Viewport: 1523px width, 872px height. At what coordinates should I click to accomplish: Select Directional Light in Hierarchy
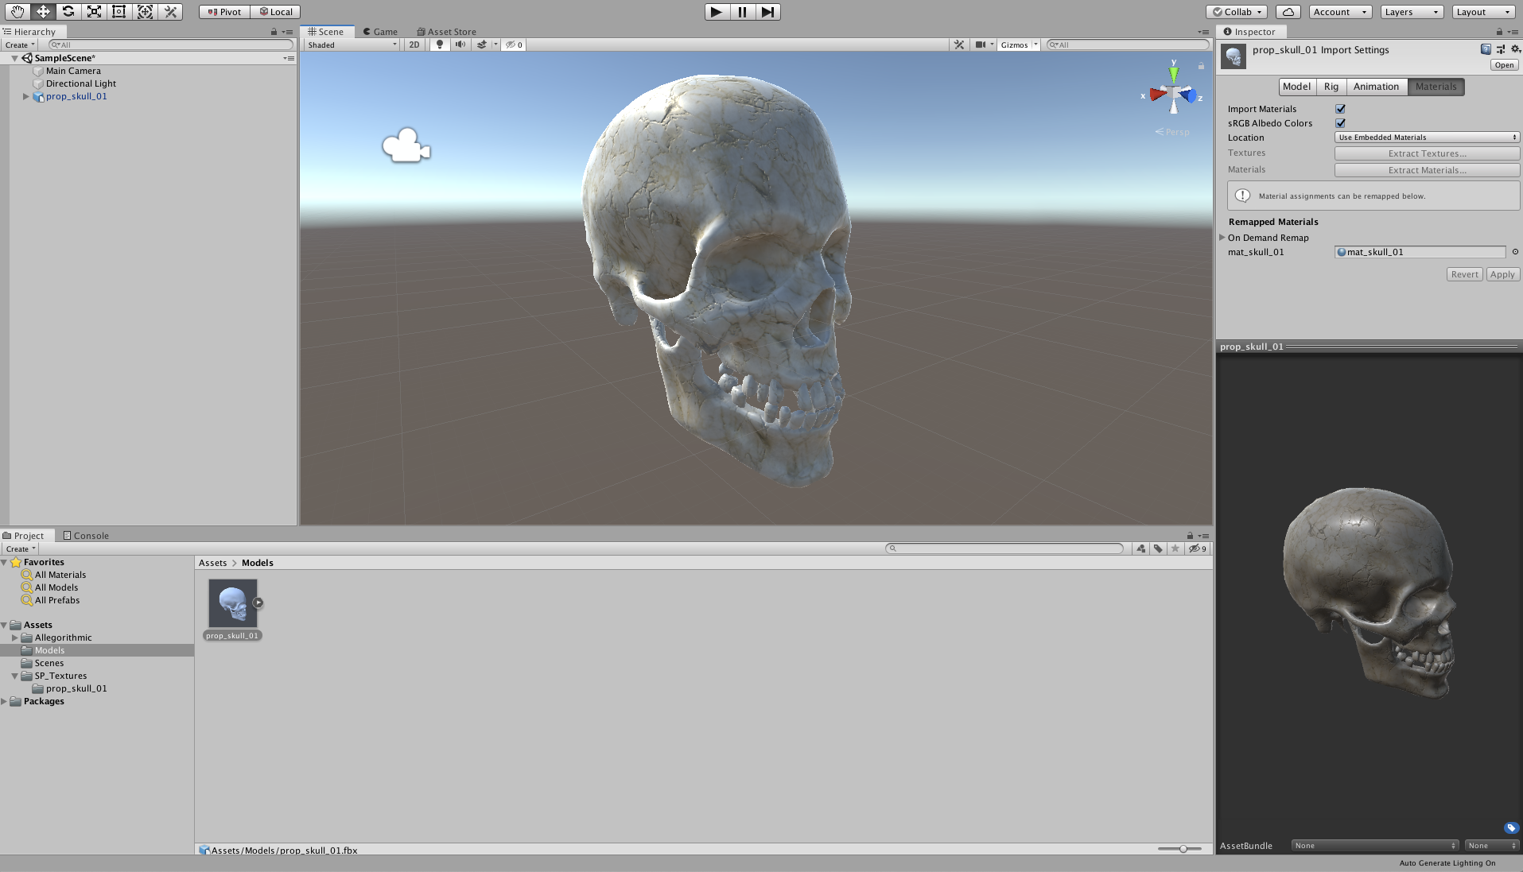click(80, 83)
